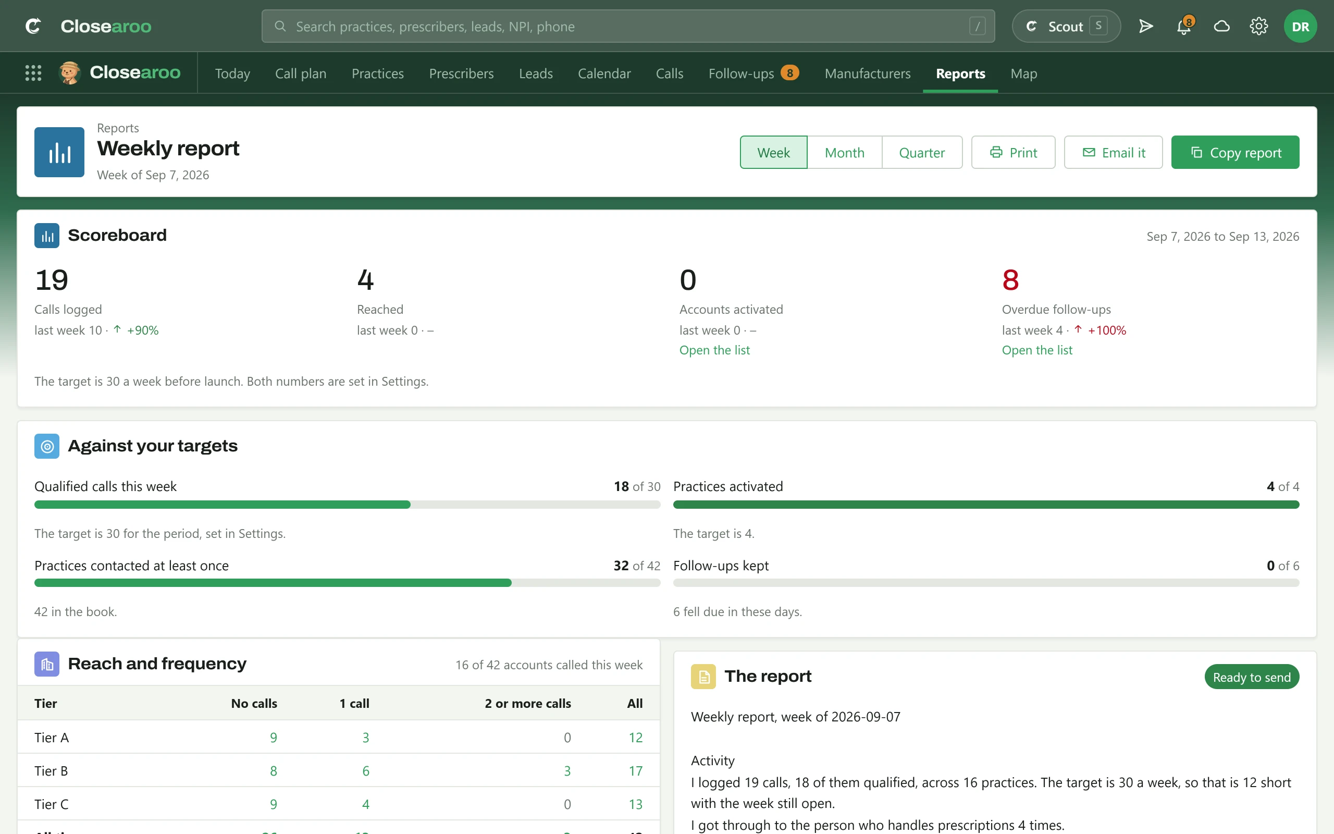
Task: Switch to the Prescribers tab
Action: (461, 73)
